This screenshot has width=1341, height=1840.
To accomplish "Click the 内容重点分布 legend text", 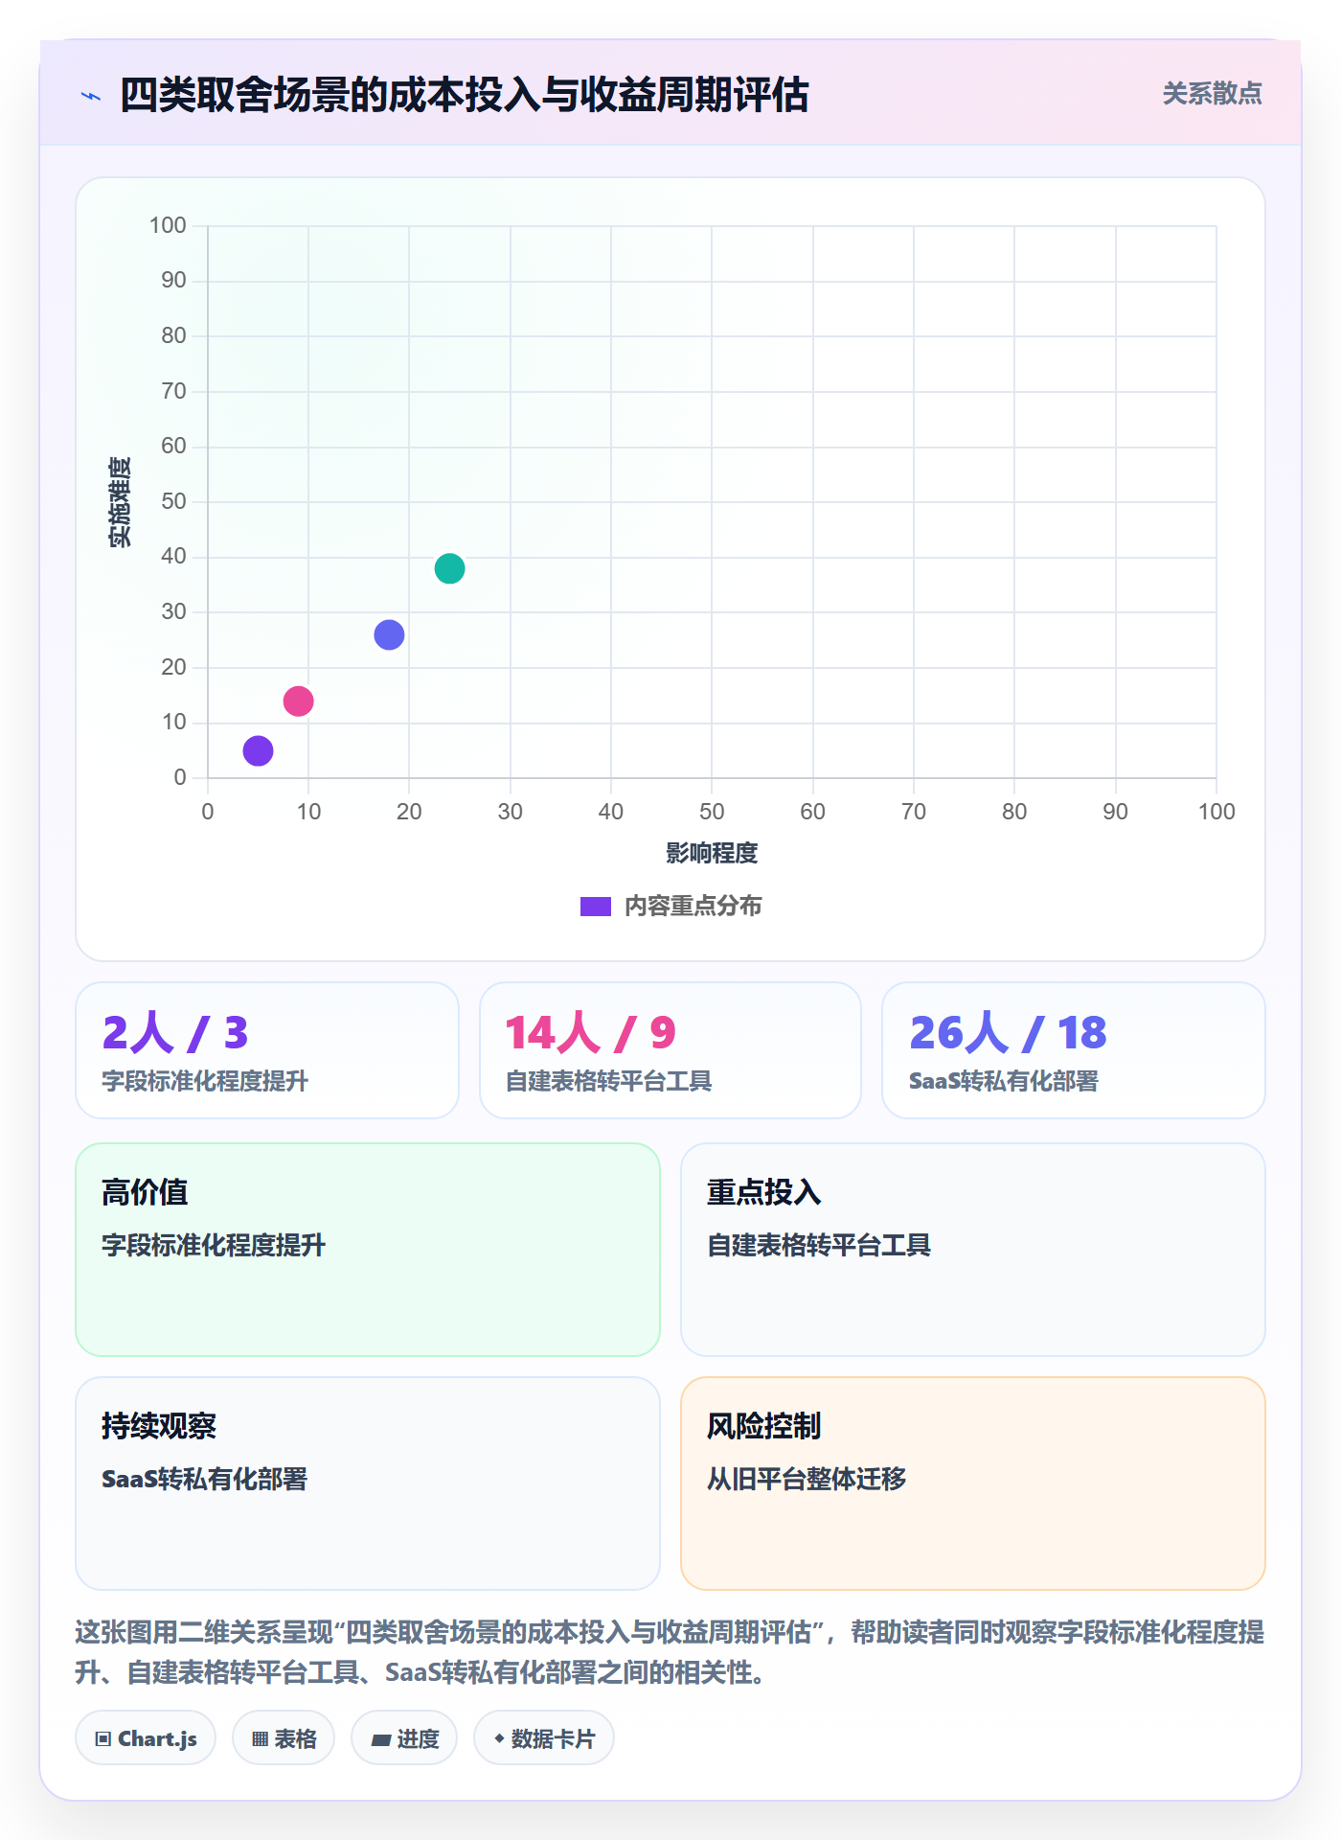I will 693,907.
